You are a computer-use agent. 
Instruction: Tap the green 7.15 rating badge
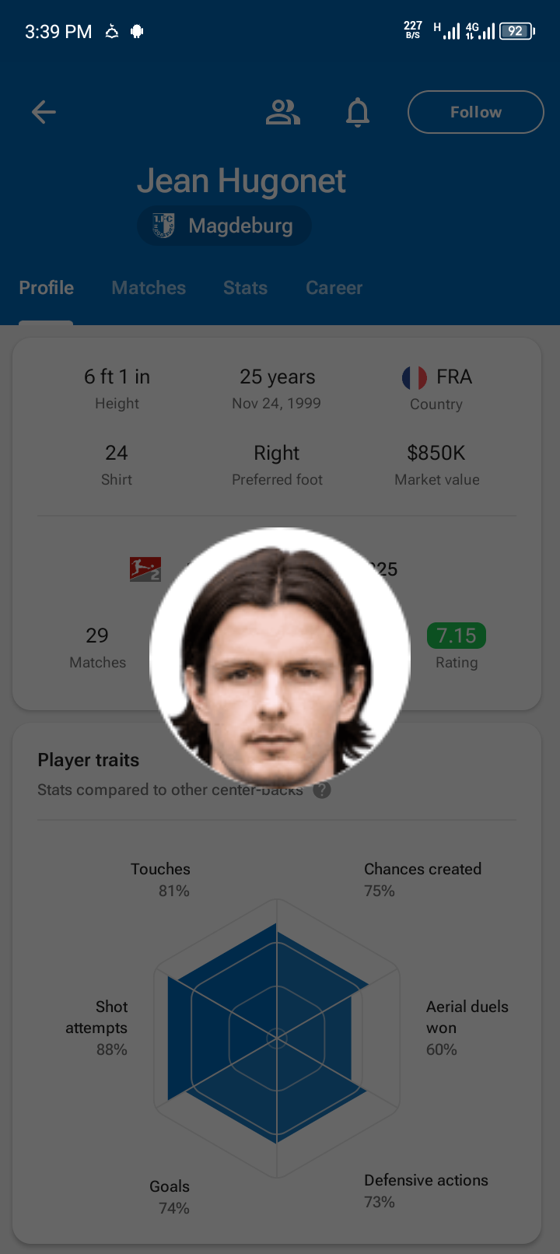(457, 636)
